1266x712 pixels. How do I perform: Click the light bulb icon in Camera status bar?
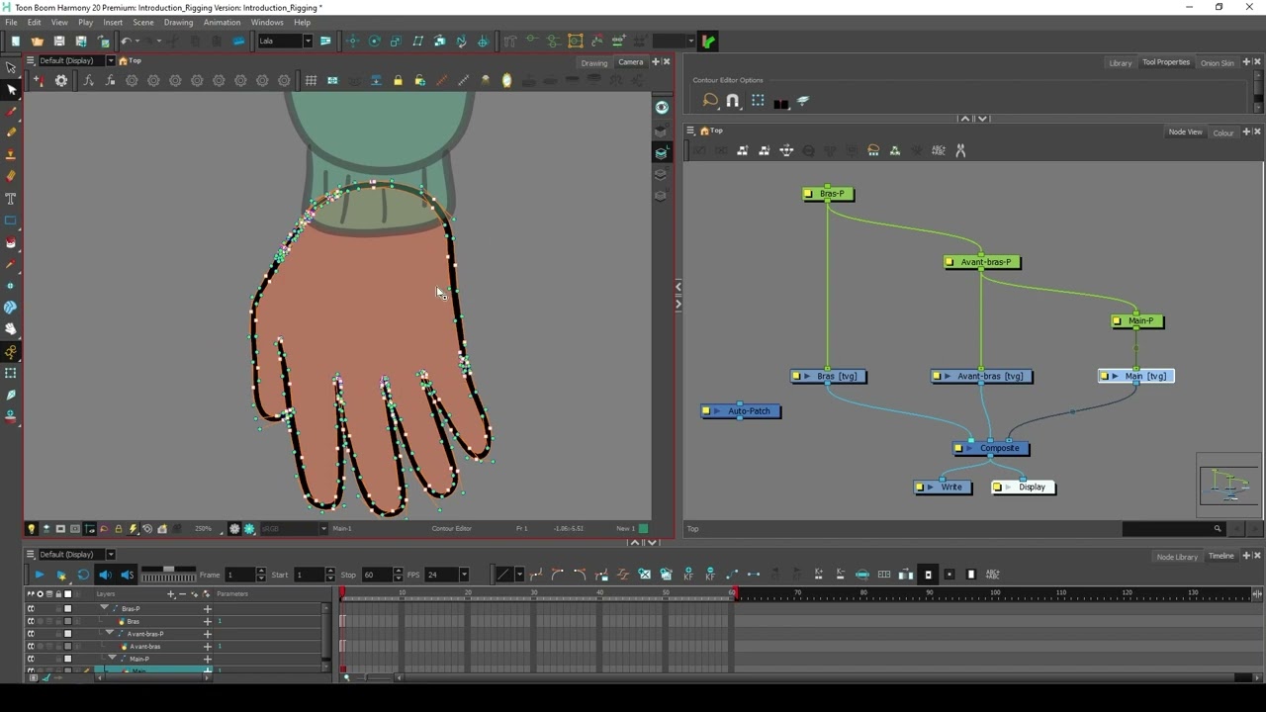click(31, 529)
